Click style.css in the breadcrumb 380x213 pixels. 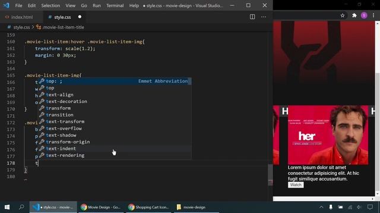[x=21, y=27]
